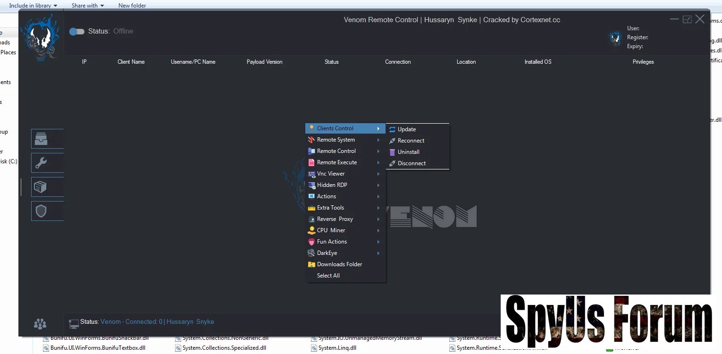Choose Select All from the context menu

tap(328, 276)
